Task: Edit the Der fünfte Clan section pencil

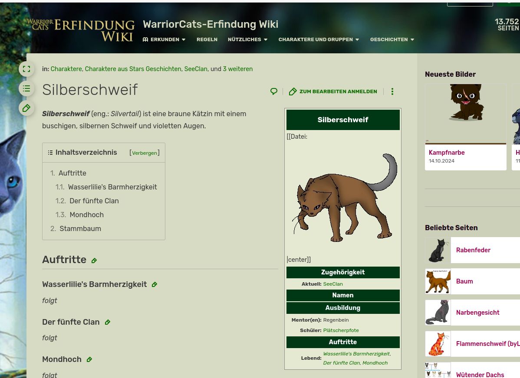Action: click(108, 323)
